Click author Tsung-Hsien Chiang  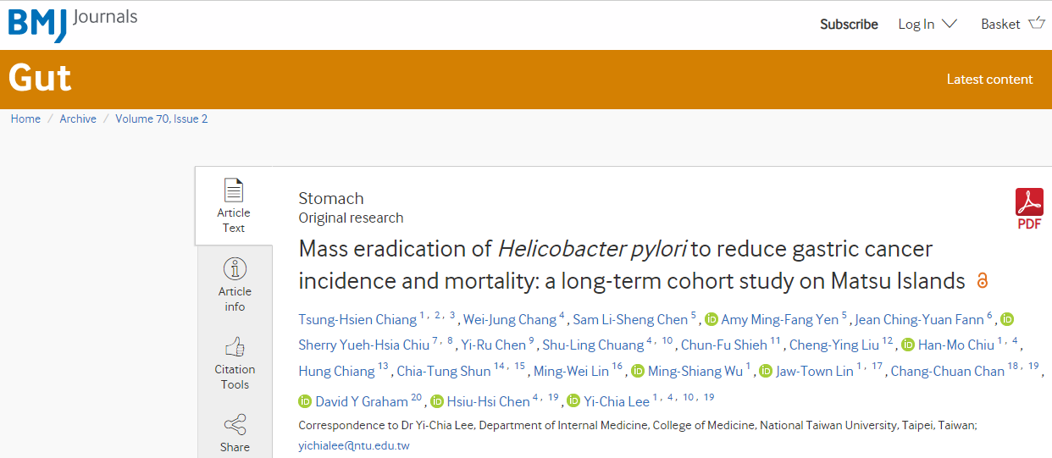[x=357, y=320]
